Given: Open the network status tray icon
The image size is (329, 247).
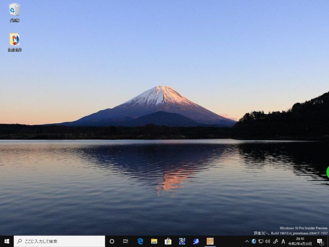Looking at the screenshot, I should [x=260, y=241].
